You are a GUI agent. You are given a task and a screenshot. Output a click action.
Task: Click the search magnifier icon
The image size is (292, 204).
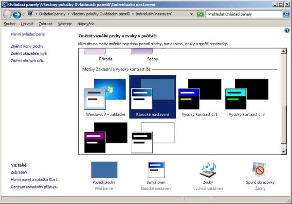point(286,14)
